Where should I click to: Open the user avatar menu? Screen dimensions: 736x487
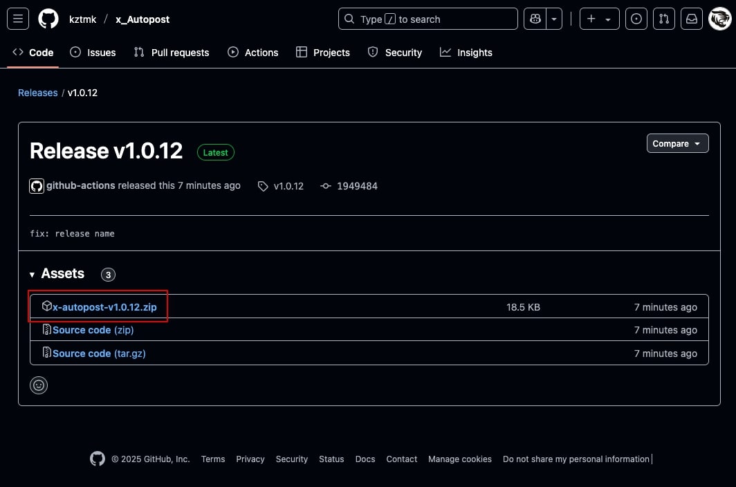pos(719,19)
